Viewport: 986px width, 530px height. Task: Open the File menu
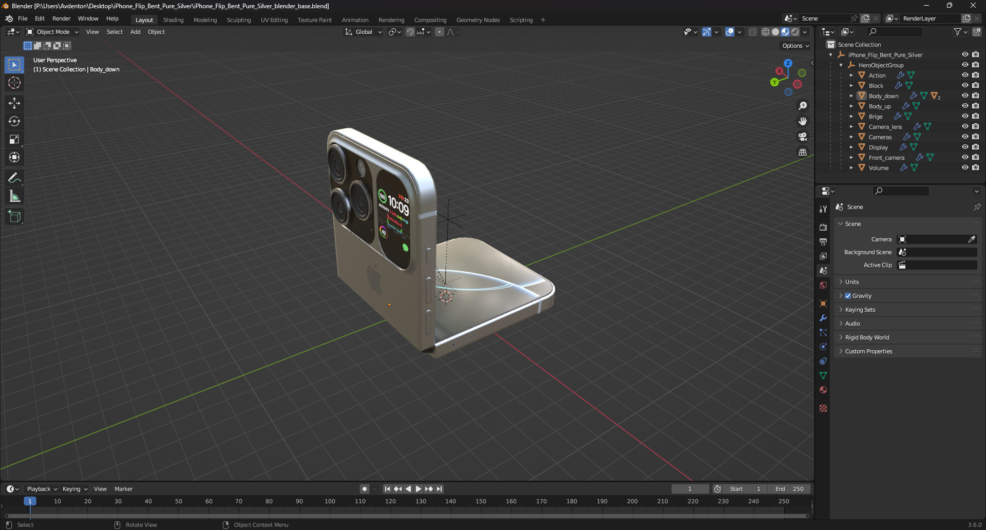point(23,18)
